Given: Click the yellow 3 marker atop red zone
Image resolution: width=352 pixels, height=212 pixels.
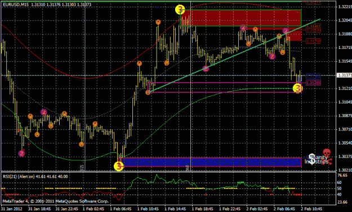Looking at the screenshot, I should point(180,10).
